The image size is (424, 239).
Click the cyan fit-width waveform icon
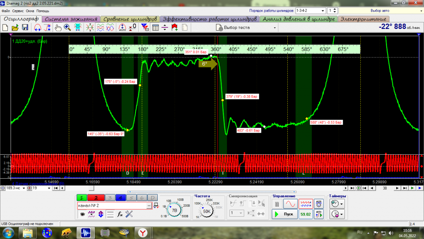tap(77, 28)
